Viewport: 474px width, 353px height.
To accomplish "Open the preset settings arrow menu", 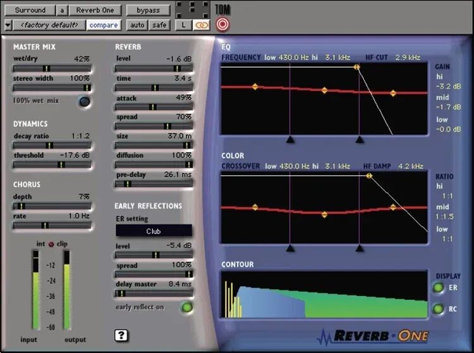I will [x=8, y=25].
